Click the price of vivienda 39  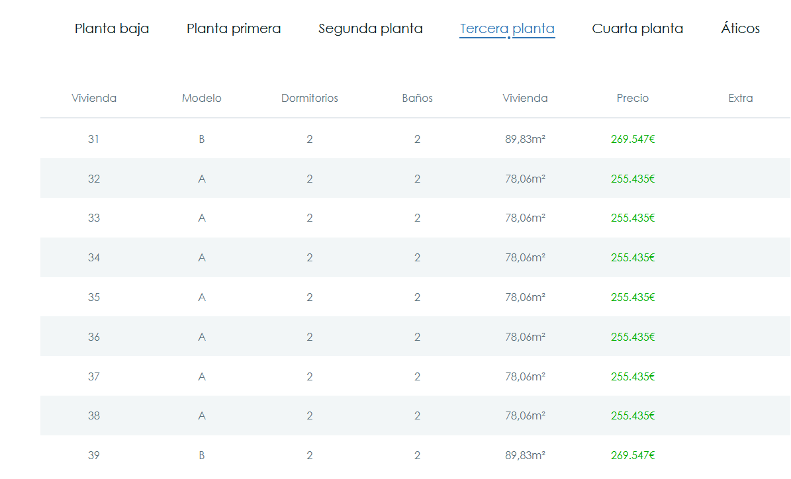tap(633, 455)
